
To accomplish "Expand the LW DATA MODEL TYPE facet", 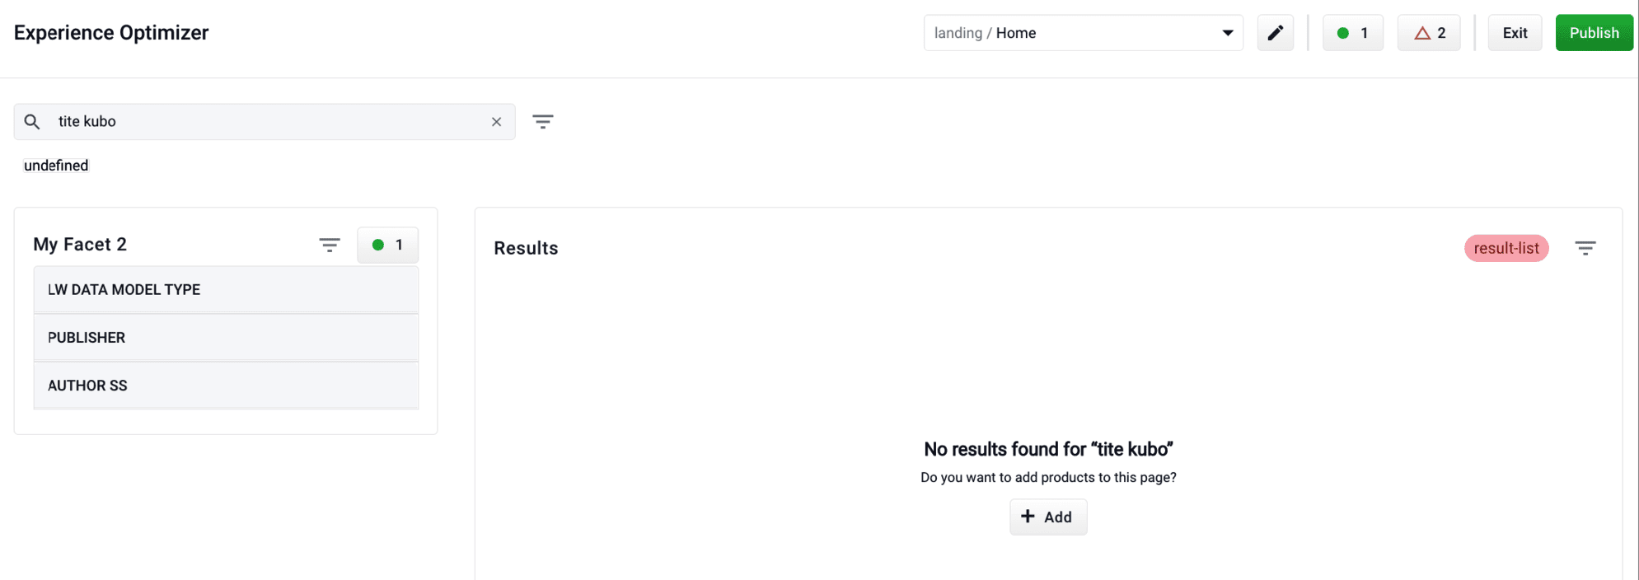I will coord(226,289).
